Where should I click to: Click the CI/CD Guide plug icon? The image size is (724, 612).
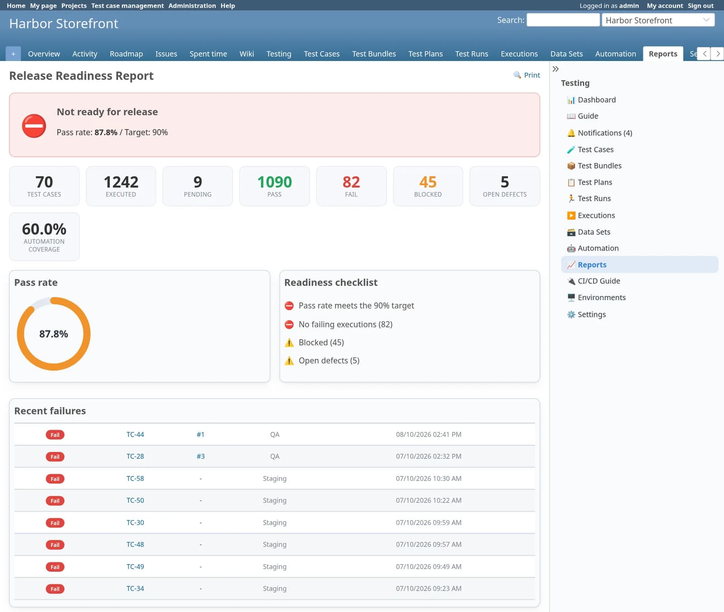click(x=571, y=281)
